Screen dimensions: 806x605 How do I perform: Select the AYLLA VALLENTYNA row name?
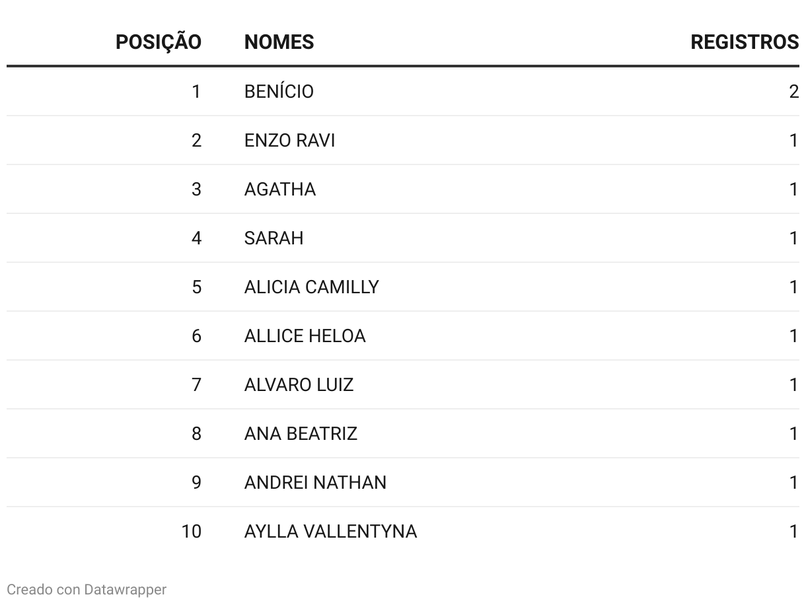click(x=330, y=532)
